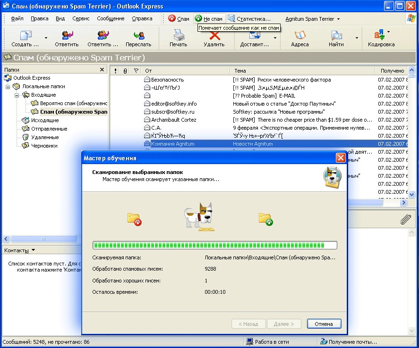Viewport: 419px width, 348px height.
Task: Sort messages by priority column icon
Action: coord(115,71)
